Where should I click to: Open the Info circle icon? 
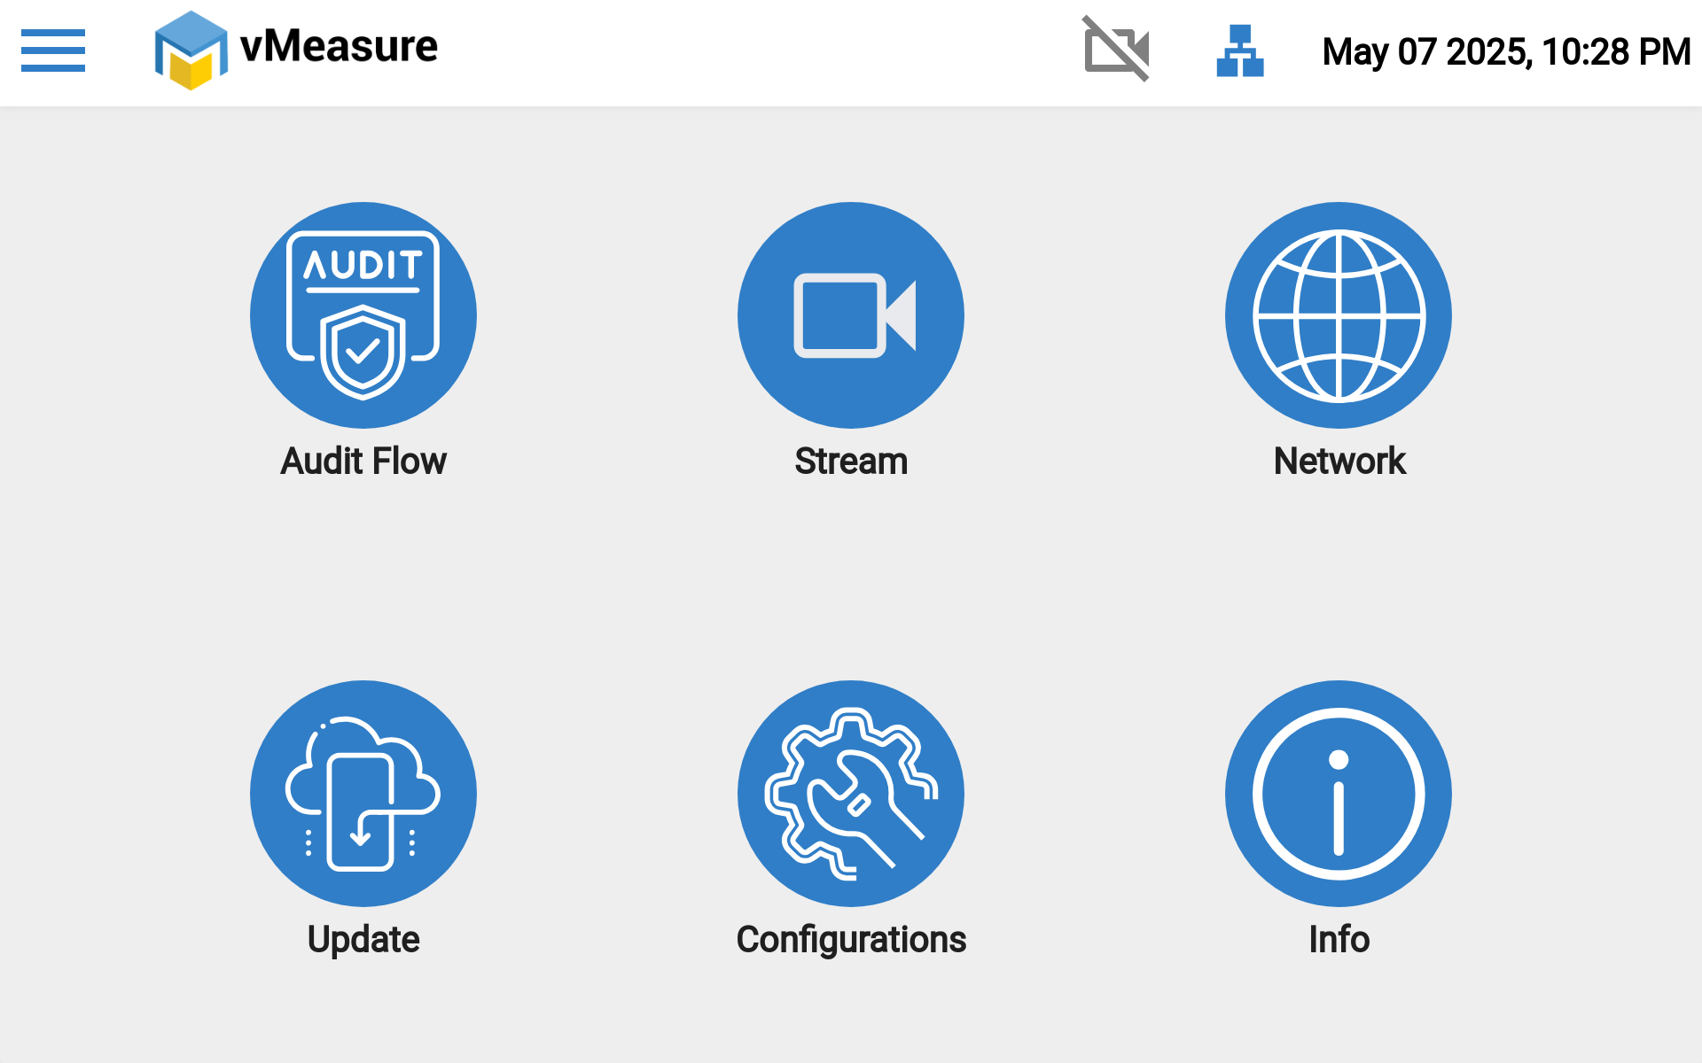click(1339, 793)
